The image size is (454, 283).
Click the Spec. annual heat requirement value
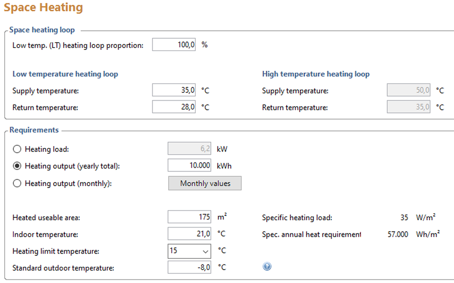[x=398, y=234]
